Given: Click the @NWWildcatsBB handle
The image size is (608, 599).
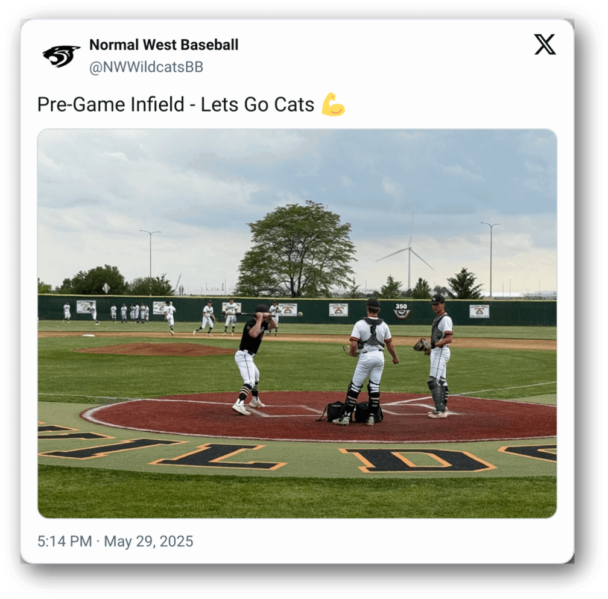Looking at the screenshot, I should tap(146, 68).
